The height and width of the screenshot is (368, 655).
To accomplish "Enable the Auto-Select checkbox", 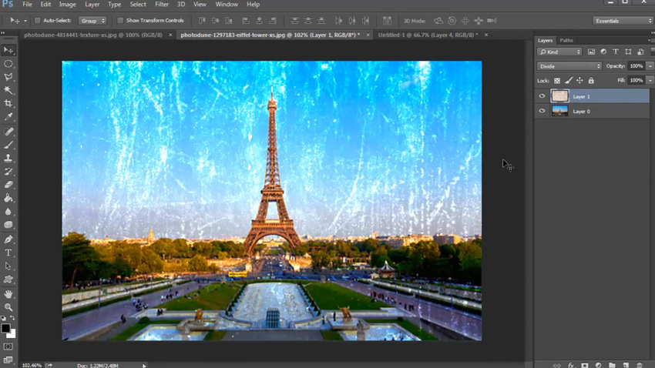I will point(37,21).
